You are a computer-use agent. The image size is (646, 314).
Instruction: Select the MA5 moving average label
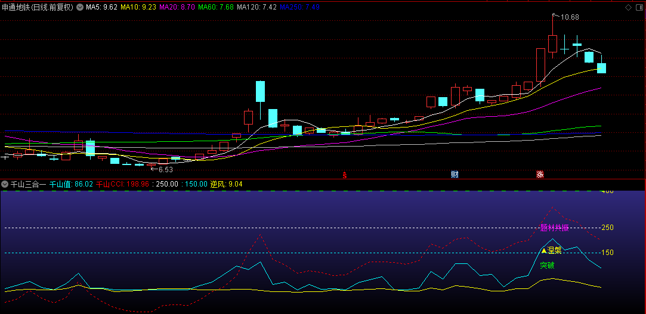101,7
